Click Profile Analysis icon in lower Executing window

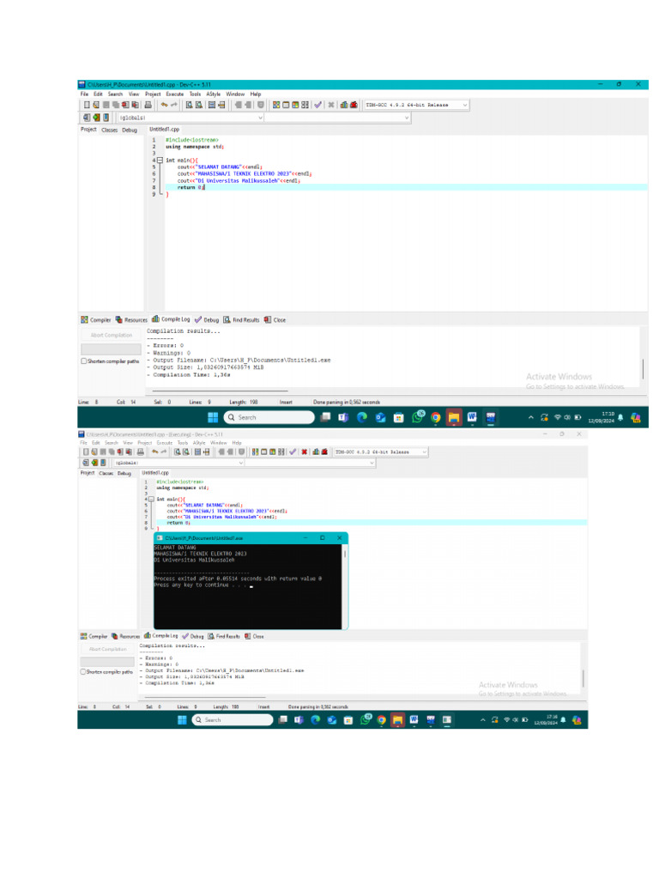tap(316, 452)
